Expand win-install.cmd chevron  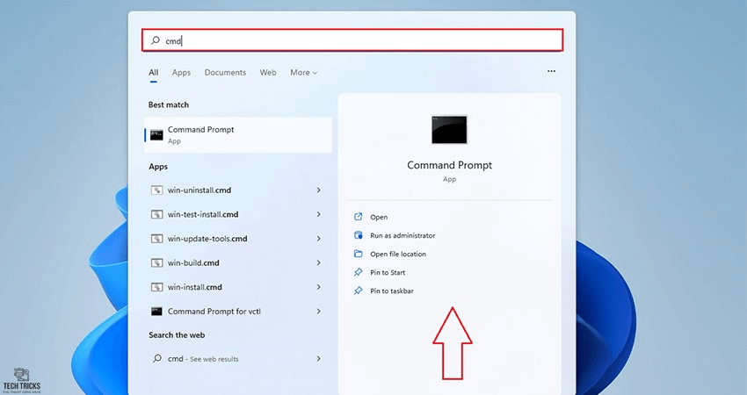(319, 287)
